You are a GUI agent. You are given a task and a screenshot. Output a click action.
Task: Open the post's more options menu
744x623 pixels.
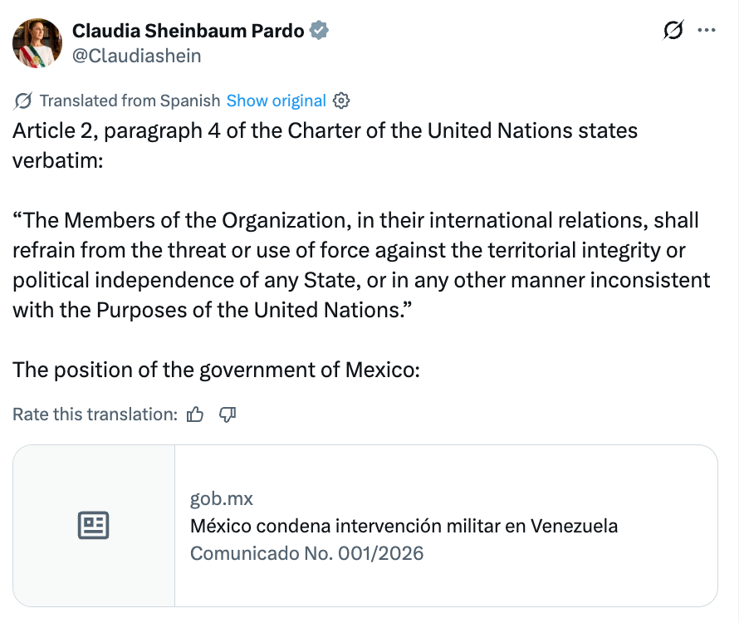(707, 28)
